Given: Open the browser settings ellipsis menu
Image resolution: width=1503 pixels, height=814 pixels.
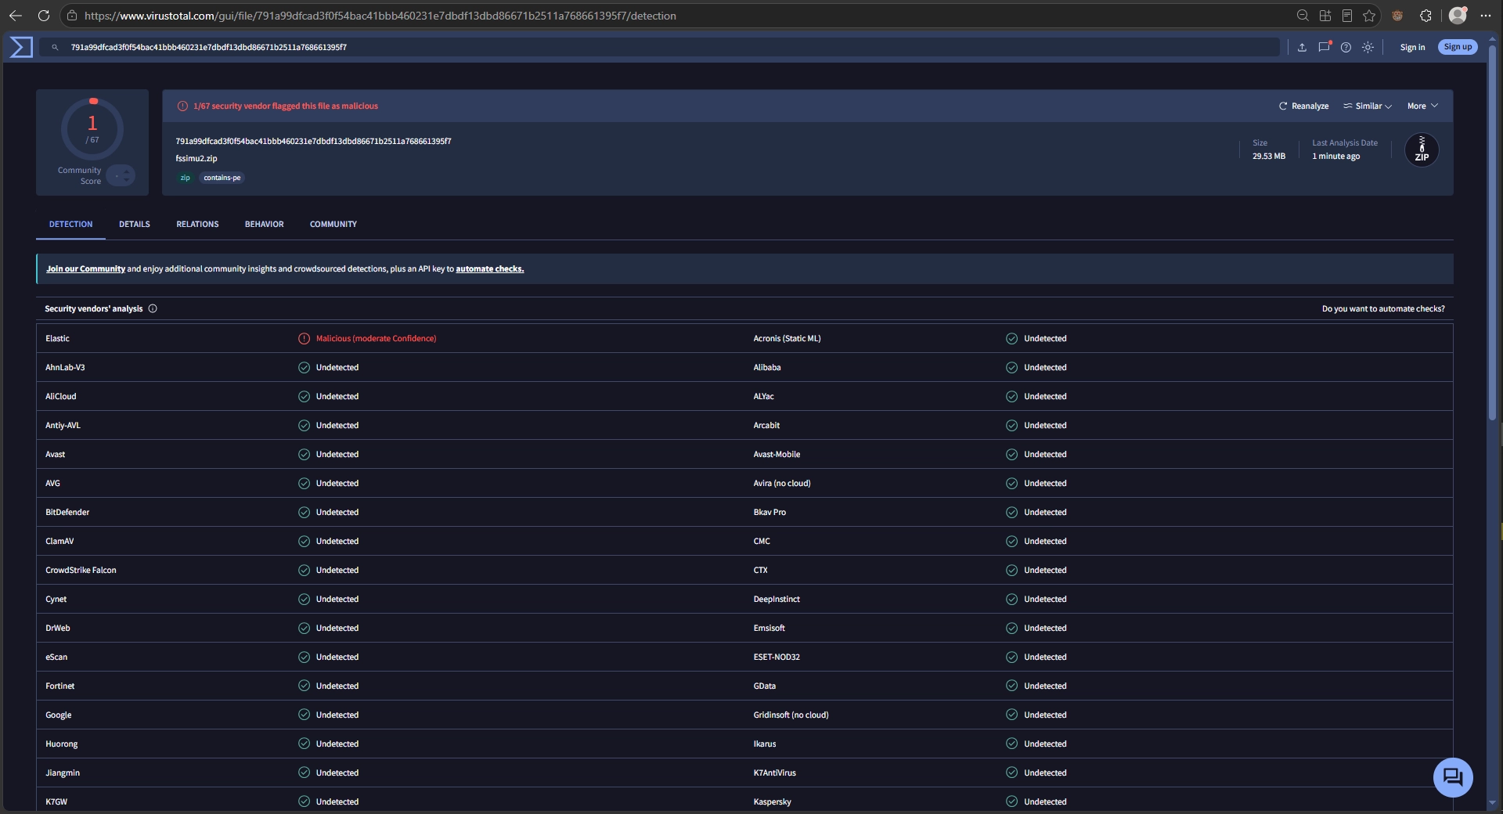Looking at the screenshot, I should point(1486,16).
